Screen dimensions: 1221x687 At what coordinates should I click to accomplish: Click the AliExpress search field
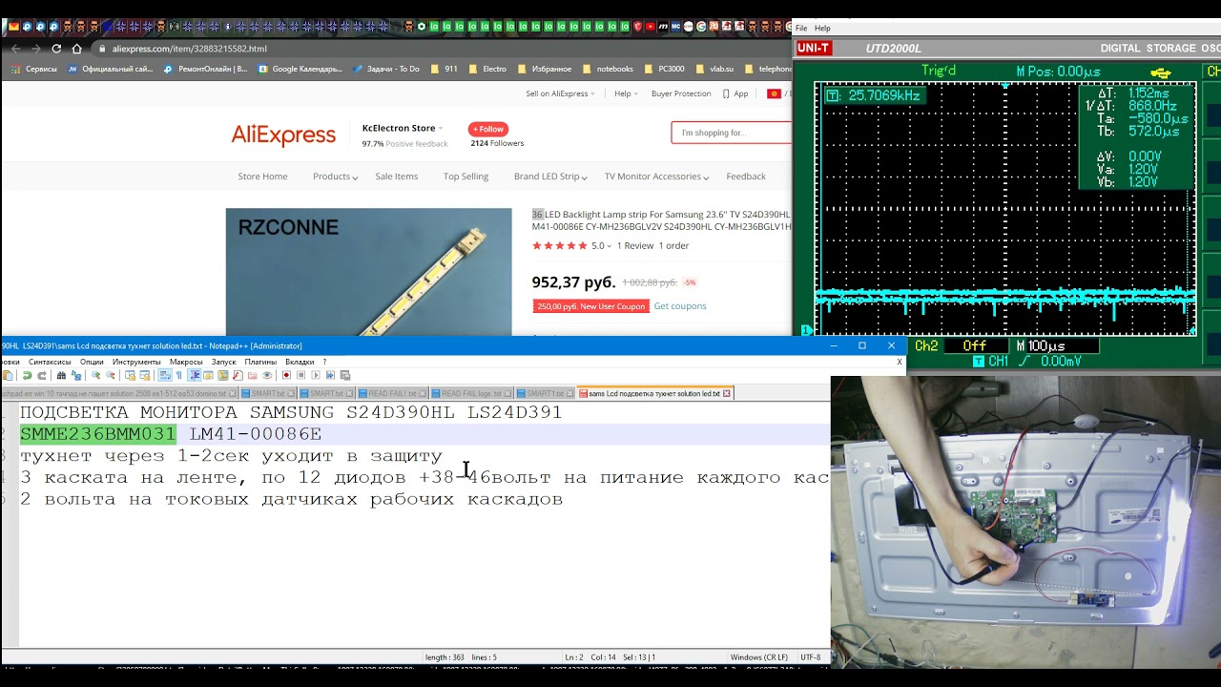[x=731, y=133]
